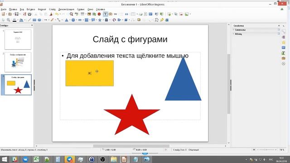Open the Демонстрация menu
The image size is (290, 163).
[x=66, y=9]
